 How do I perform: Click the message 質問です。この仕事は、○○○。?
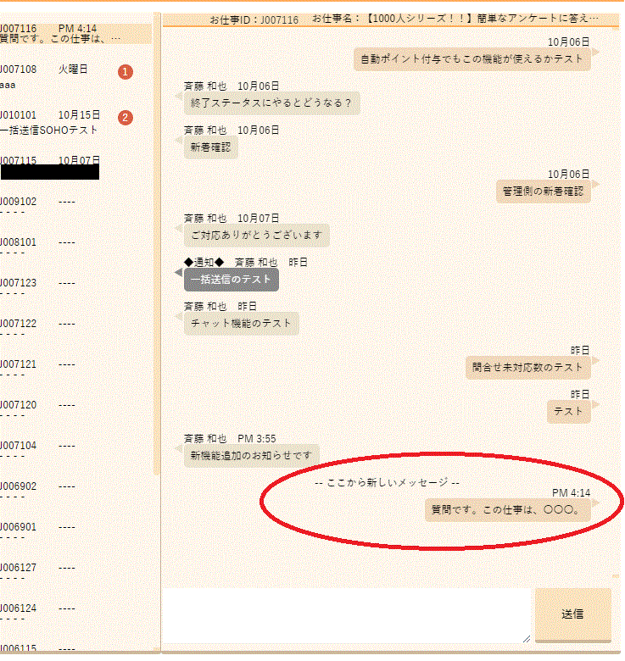pyautogui.click(x=508, y=510)
